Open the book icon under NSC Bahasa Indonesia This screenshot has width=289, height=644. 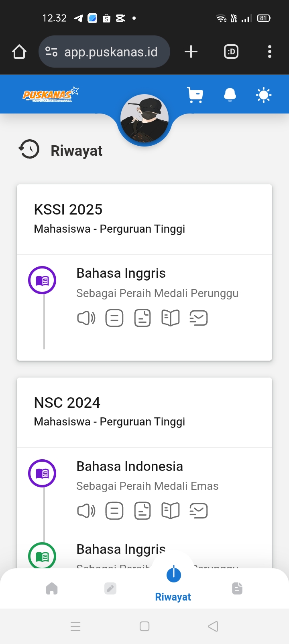(x=171, y=511)
